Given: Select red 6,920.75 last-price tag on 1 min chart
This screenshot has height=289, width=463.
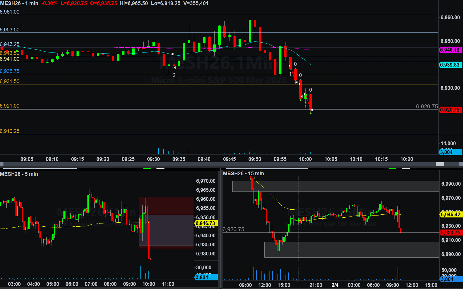Looking at the screenshot, I should pyautogui.click(x=450, y=110).
